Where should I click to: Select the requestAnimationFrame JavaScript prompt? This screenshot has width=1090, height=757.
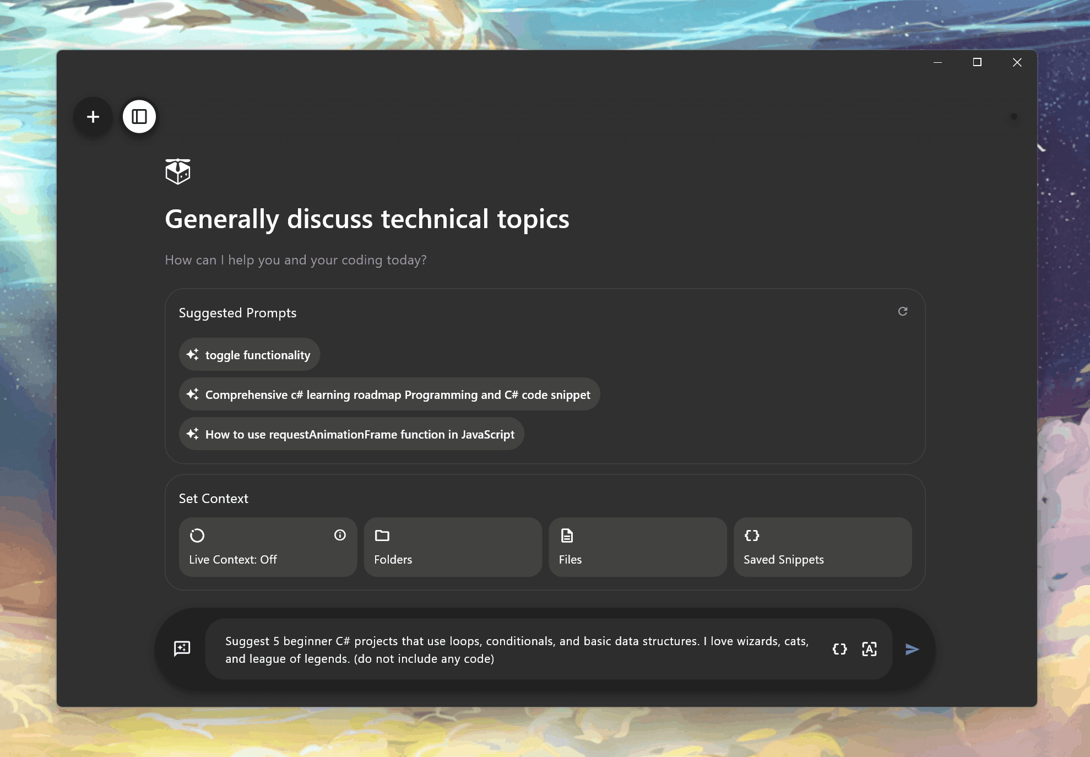click(350, 433)
